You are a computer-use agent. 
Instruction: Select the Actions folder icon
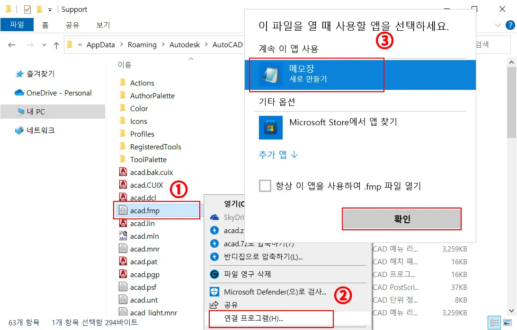123,83
